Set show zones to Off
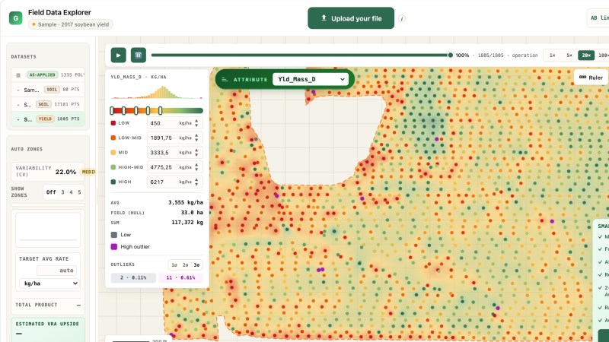 51,192
